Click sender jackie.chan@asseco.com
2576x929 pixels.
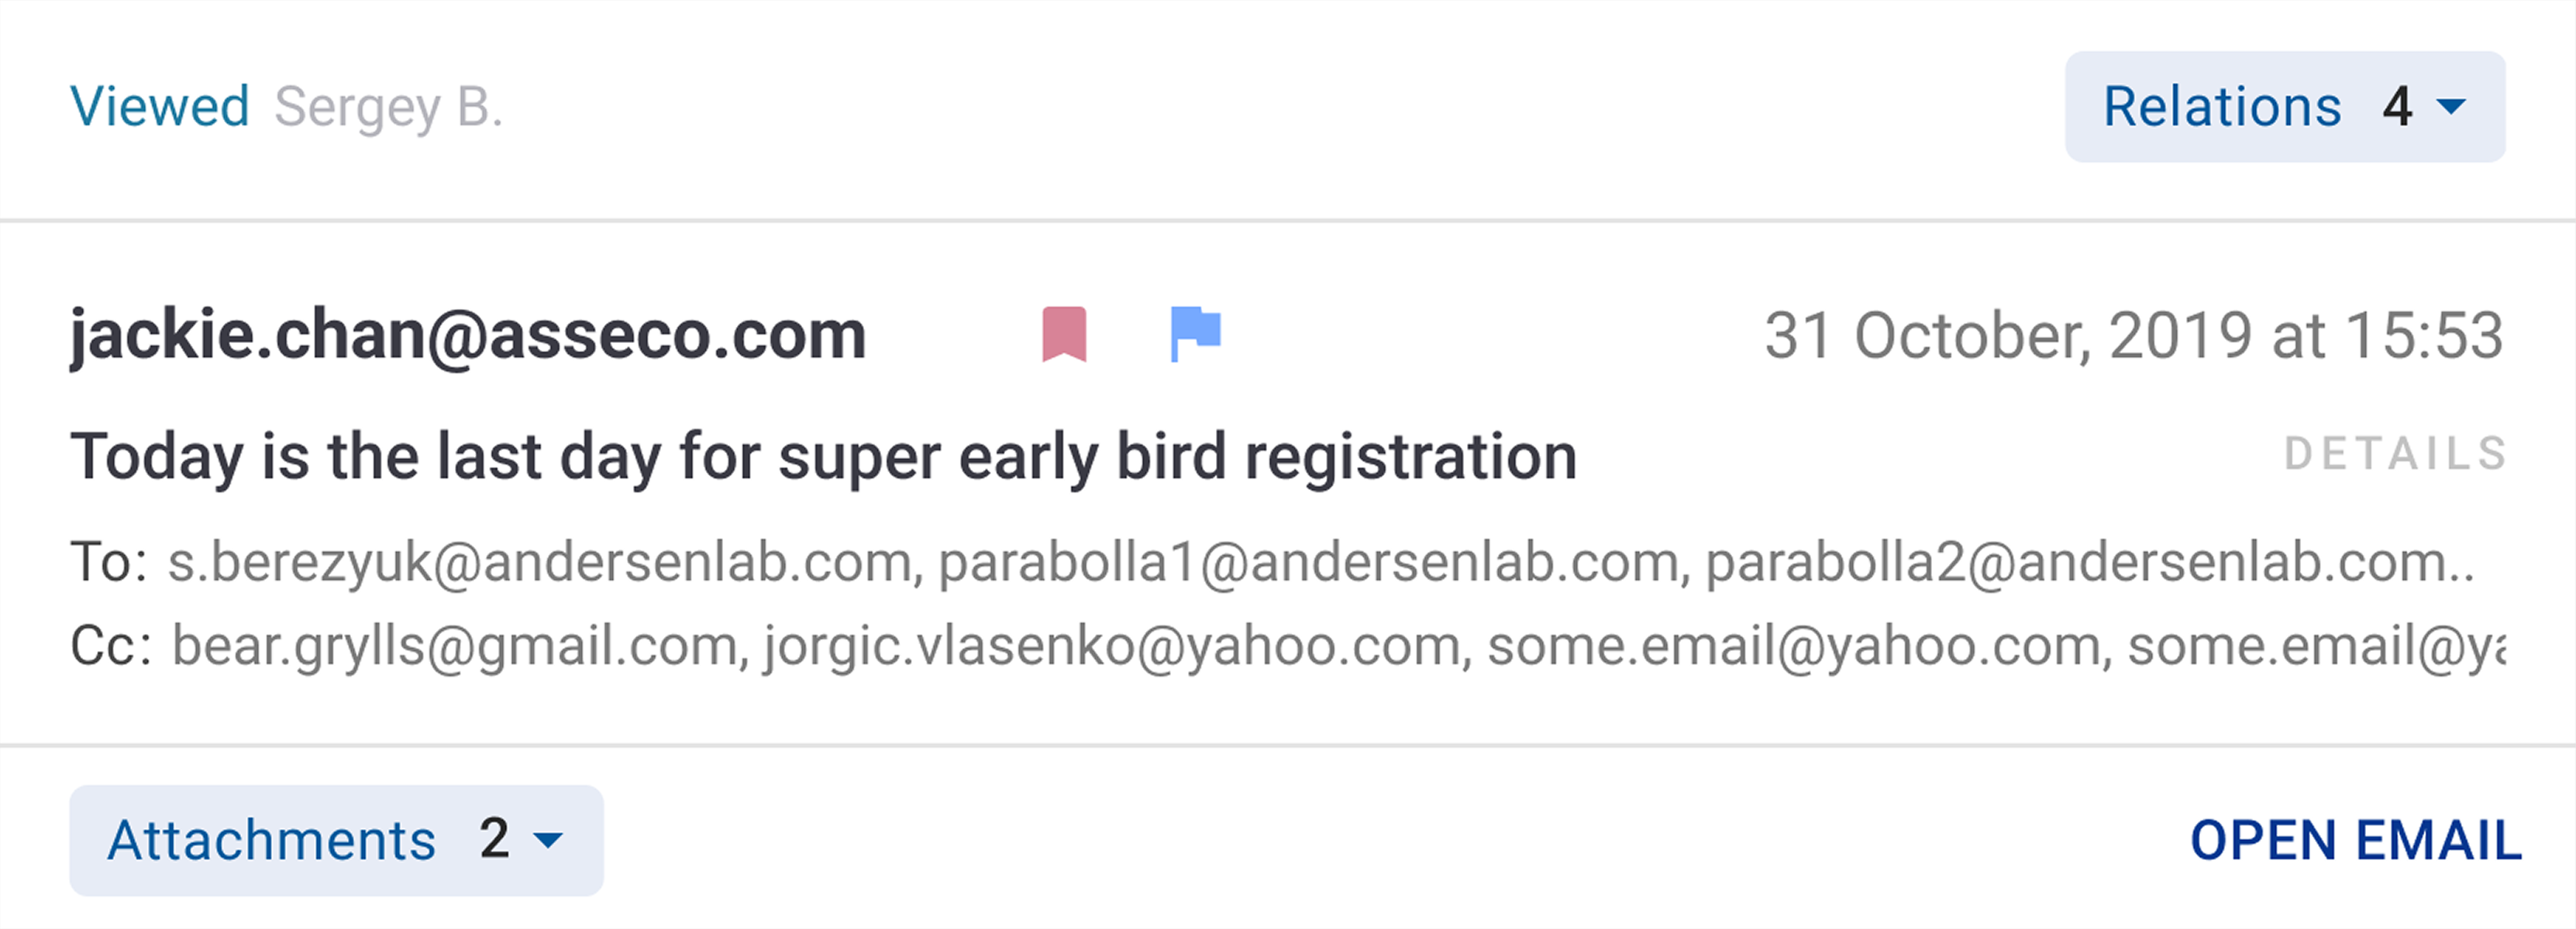[467, 334]
